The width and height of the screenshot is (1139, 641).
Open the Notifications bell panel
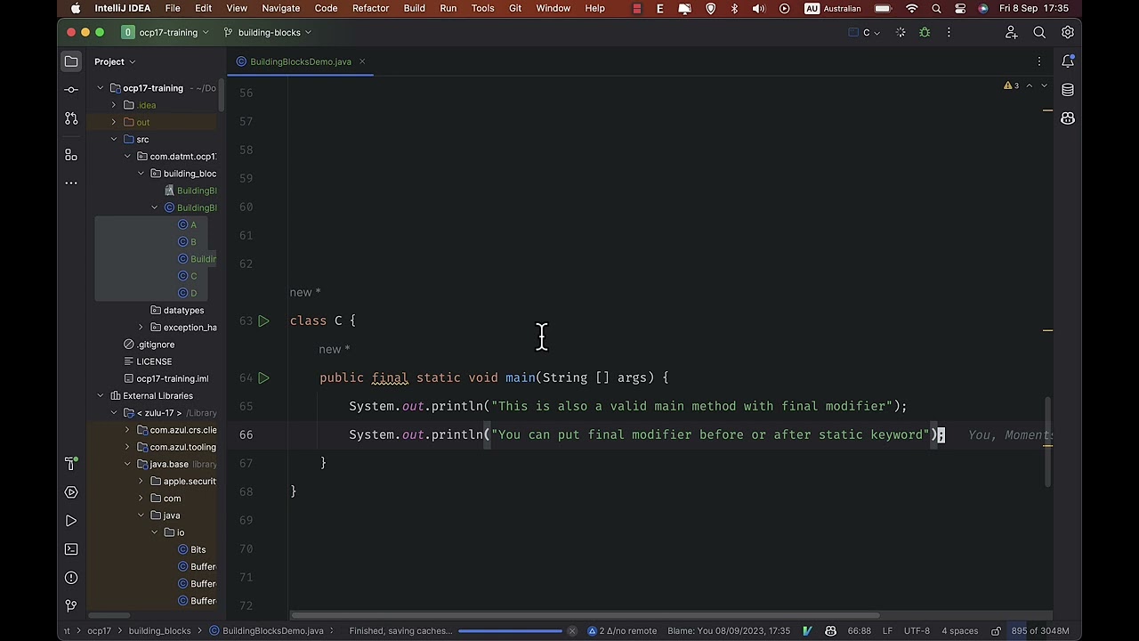coord(1068,61)
